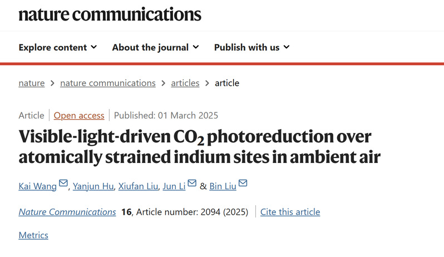Open nature communications breadcrumb link
This screenshot has height=257, width=444.
point(107,83)
